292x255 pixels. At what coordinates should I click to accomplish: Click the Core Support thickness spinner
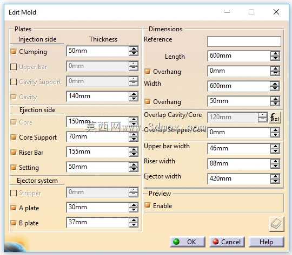pos(134,137)
